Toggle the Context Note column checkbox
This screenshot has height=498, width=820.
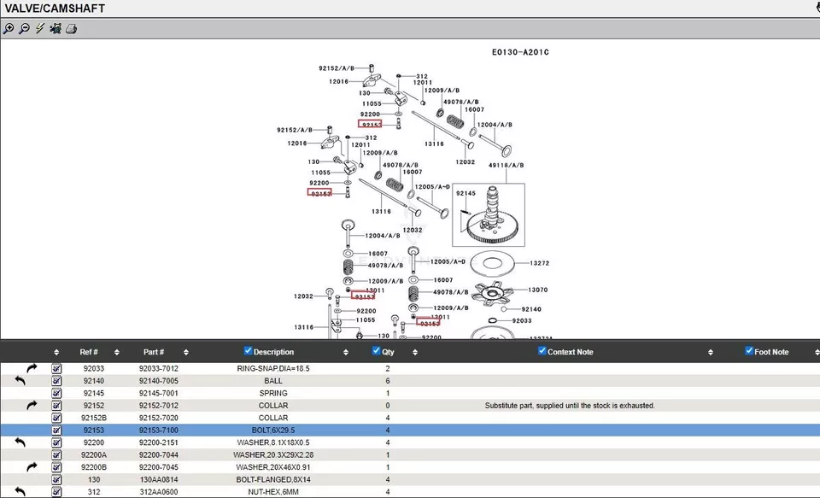(x=542, y=351)
